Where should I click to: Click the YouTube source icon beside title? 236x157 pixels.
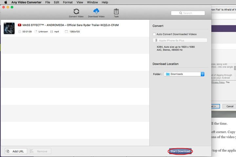click(20, 25)
